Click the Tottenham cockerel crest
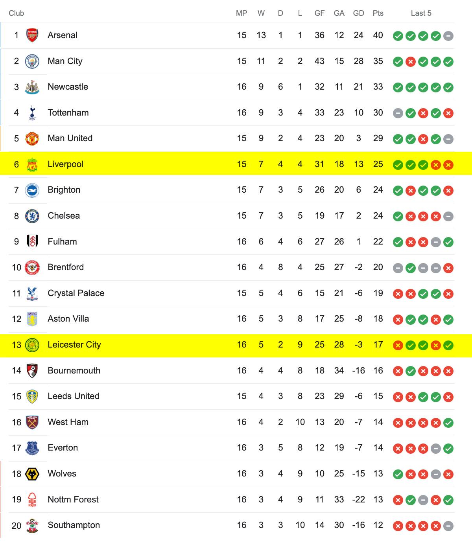 pos(32,113)
